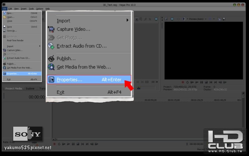Switch to the Project Media tab

(13, 89)
